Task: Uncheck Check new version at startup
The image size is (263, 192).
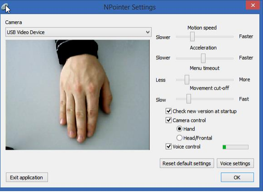Action: click(168, 111)
